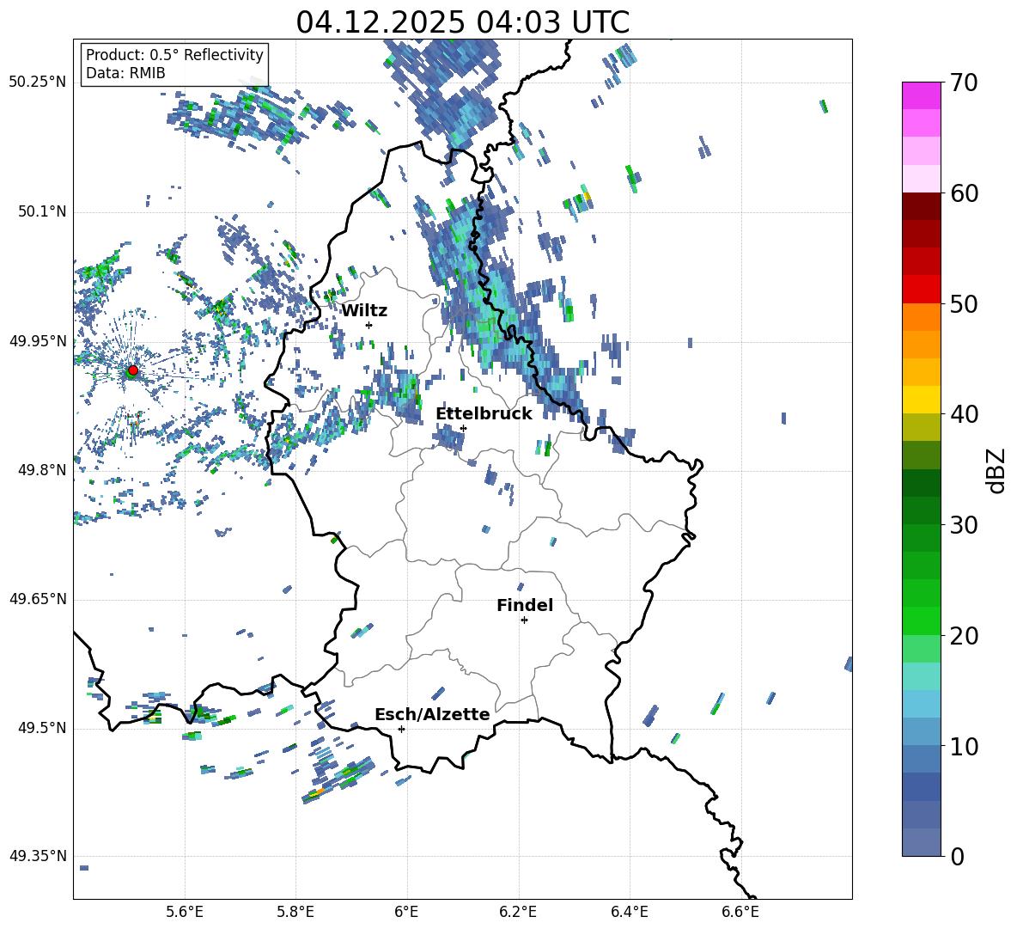1017x929 pixels.
Task: Click the 6.2°E longitude label
Action: [518, 912]
